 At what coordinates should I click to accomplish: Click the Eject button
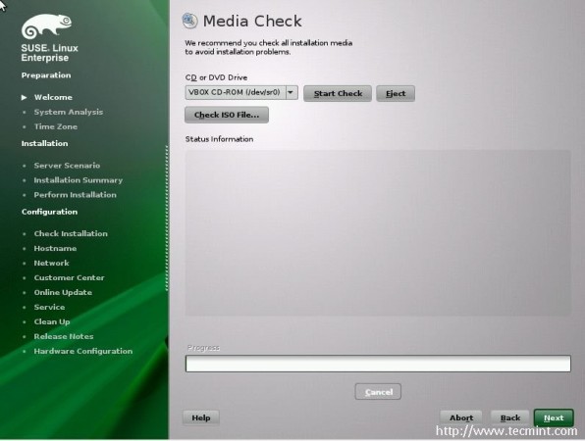(396, 93)
